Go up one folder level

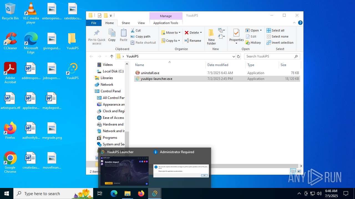[111, 56]
